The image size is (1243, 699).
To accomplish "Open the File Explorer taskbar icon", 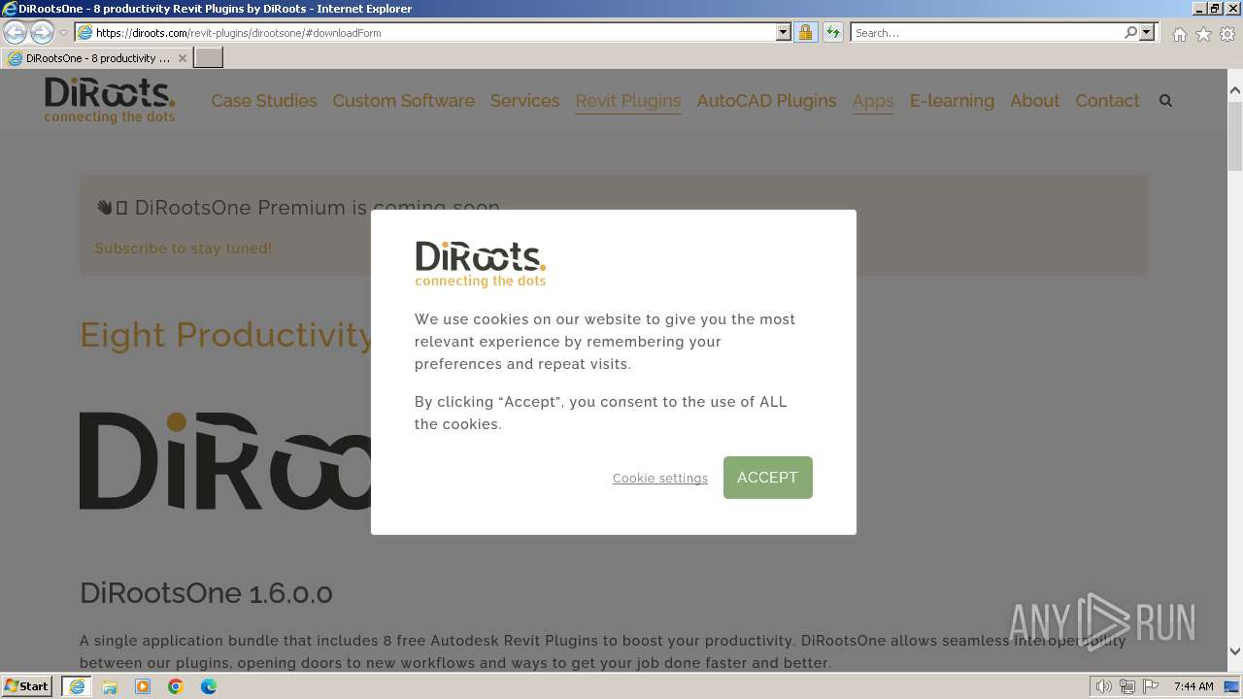I will pos(110,686).
